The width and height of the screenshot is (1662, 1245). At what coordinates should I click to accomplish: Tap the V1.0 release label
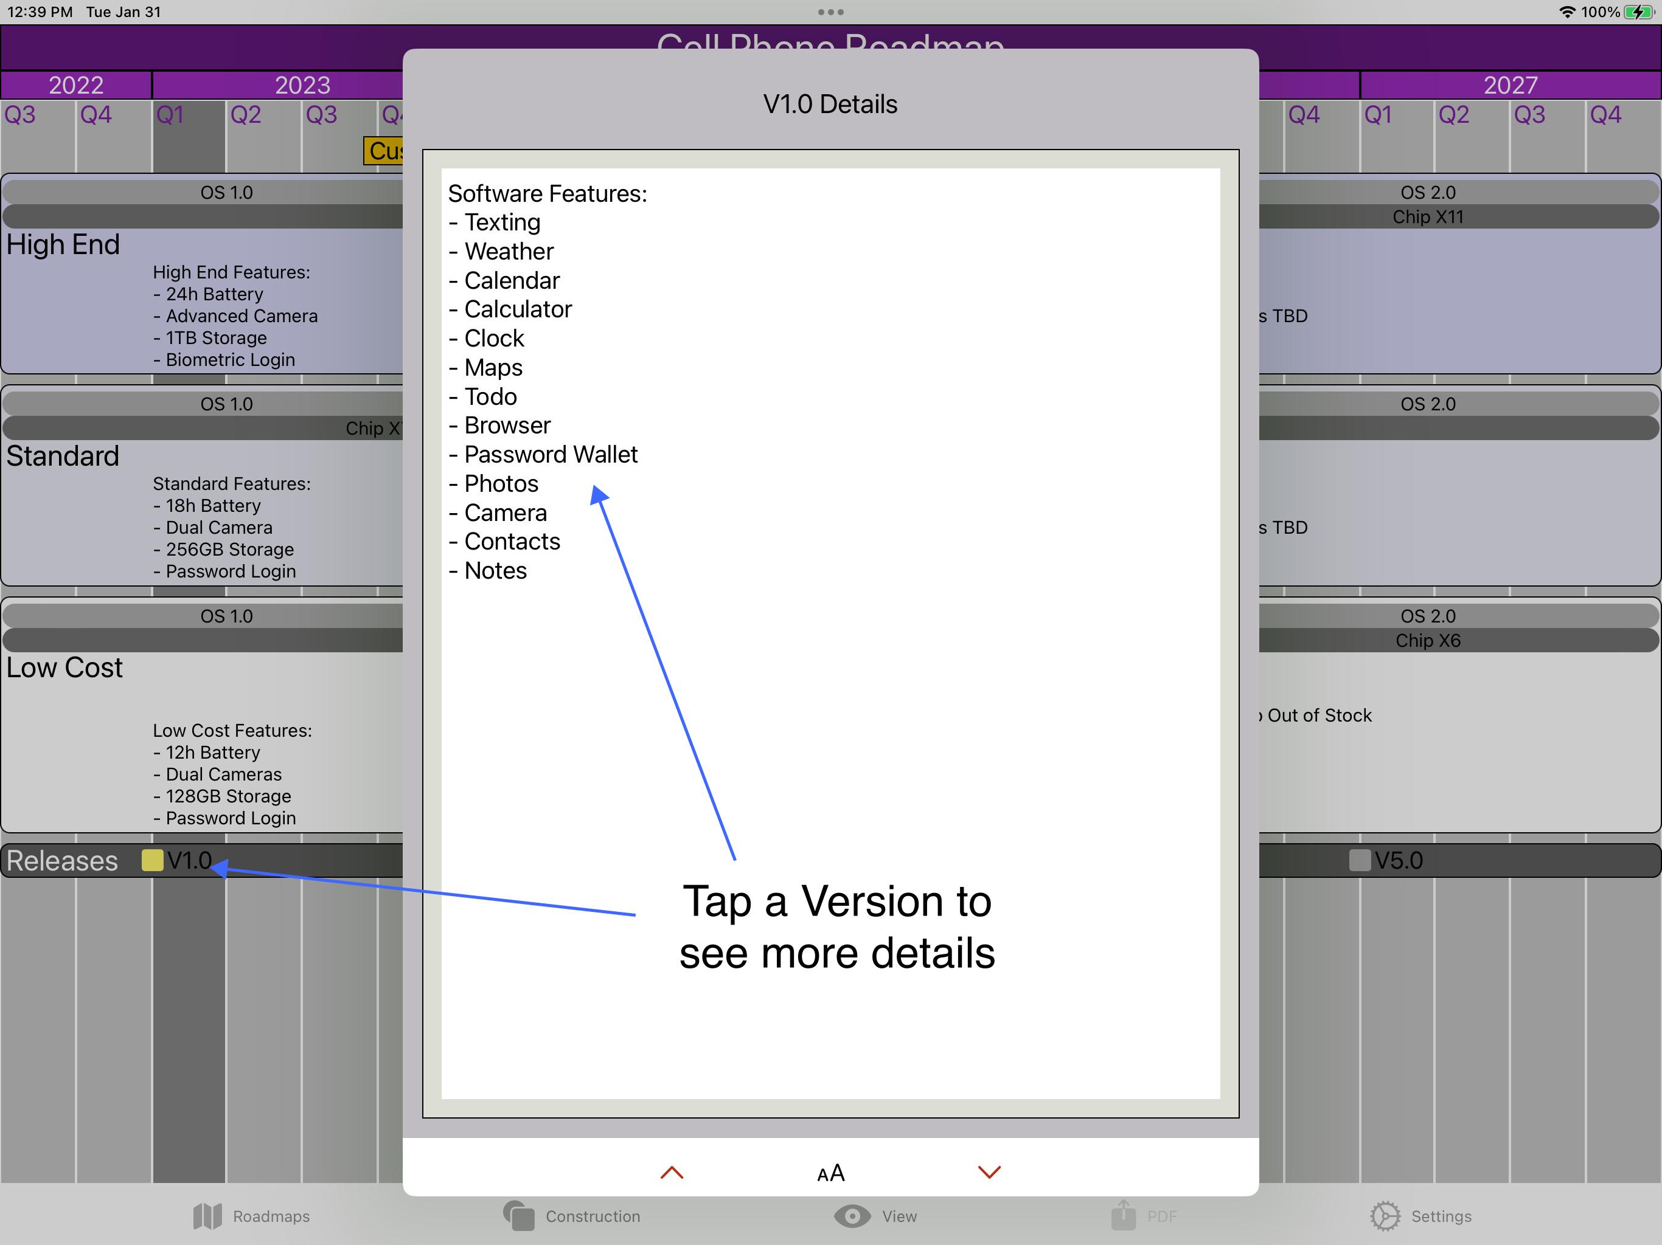pos(189,861)
